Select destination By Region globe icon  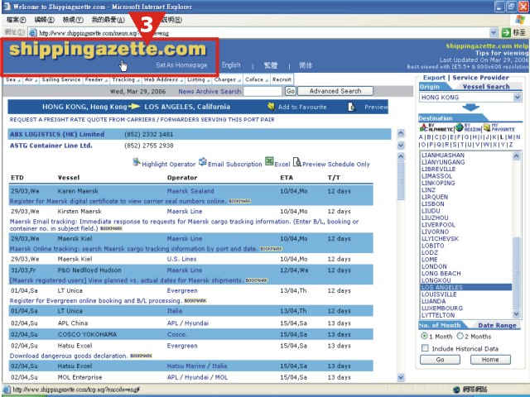pos(459,127)
